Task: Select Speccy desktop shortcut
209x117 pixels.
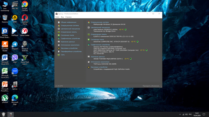Action: tap(15, 85)
